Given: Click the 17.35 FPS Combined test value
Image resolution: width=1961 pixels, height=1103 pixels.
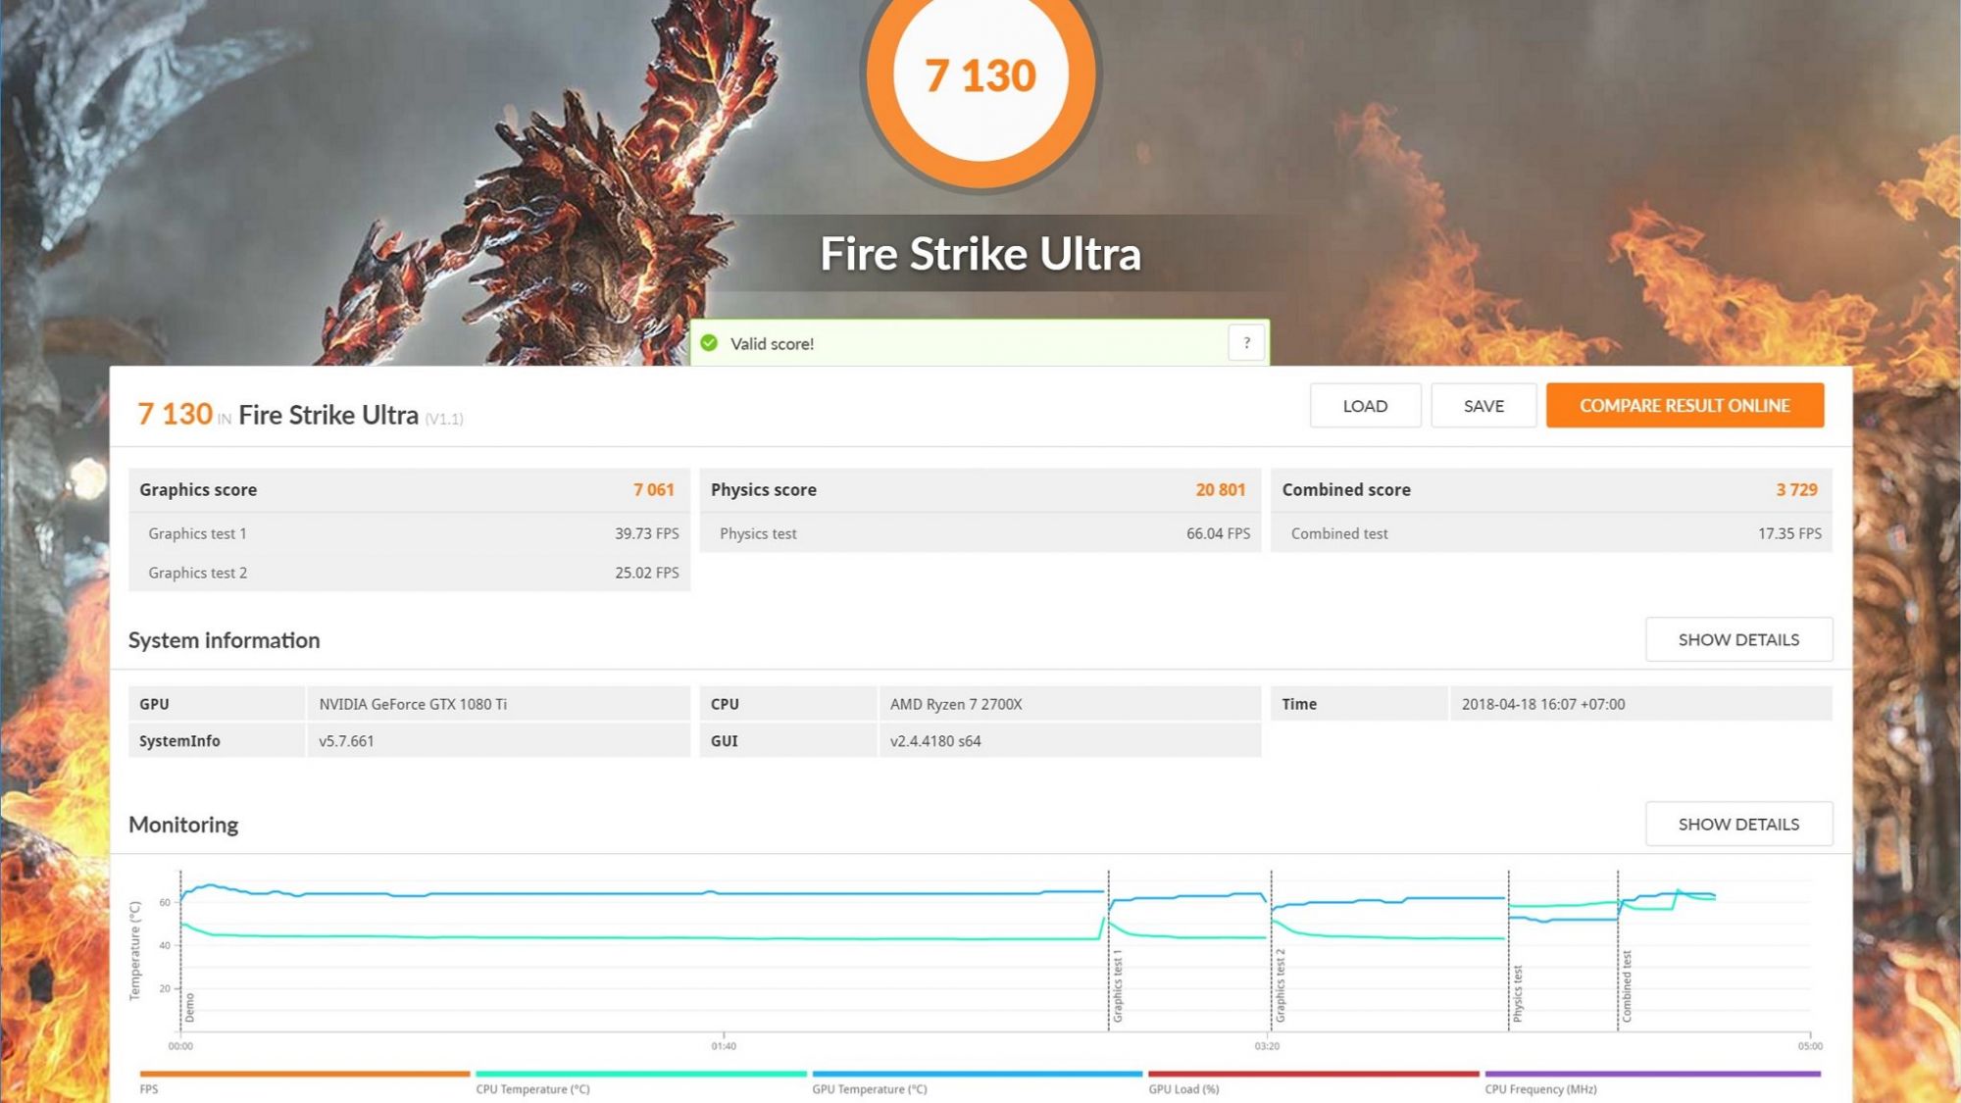Looking at the screenshot, I should [1789, 533].
